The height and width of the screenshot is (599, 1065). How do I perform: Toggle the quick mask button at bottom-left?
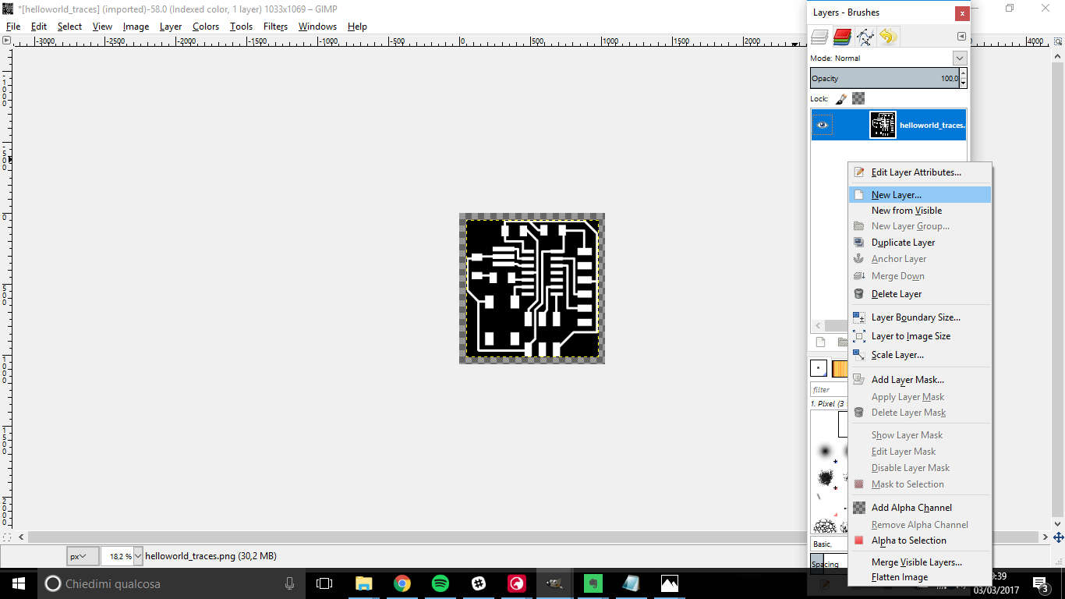[x=6, y=537]
